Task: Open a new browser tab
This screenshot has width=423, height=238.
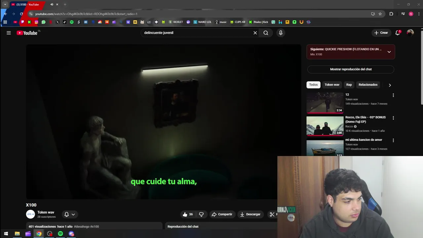Action: coord(65,5)
